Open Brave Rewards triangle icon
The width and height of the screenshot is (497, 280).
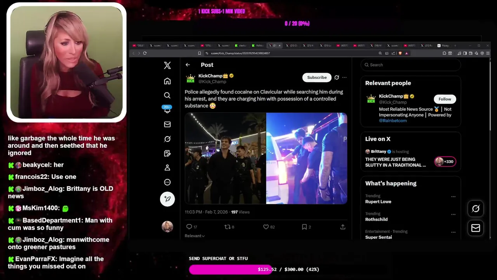[407, 53]
